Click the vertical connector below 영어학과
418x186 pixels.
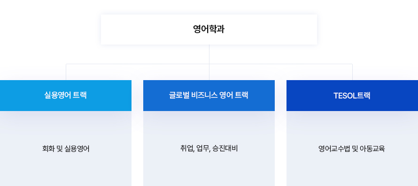click(209, 54)
